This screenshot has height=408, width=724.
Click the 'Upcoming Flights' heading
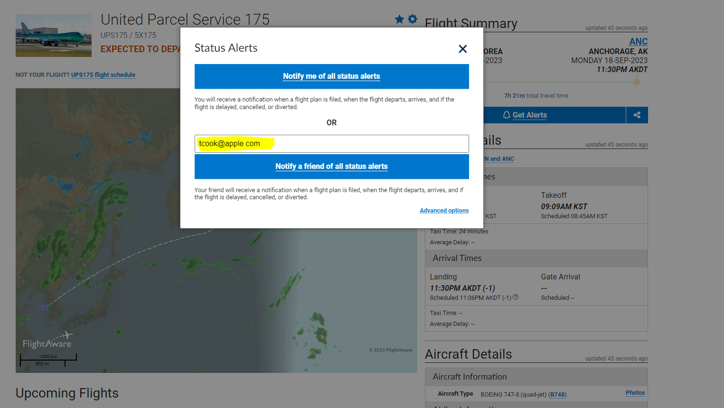[67, 393]
